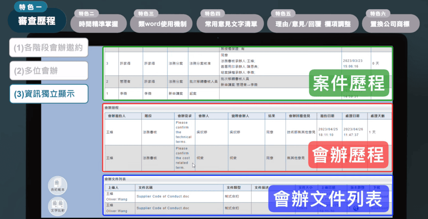Image resolution: width=428 pixels, height=219 pixels.
Task: Click the 會辦歷程 red overlay label
Action: [x=349, y=155]
